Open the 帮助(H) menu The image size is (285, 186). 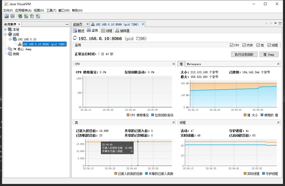(x=77, y=10)
